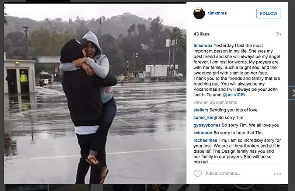Open rachaelmae commenter profile
Viewport: 295px width, 191px height.
pos(205,140)
